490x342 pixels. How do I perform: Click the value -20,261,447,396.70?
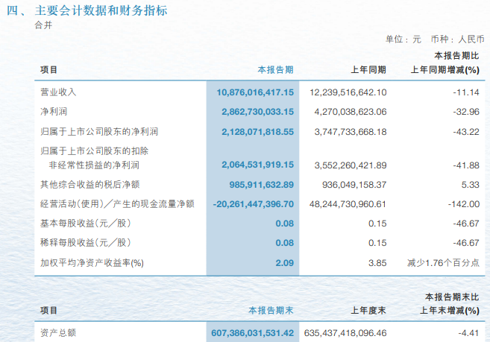pos(253,204)
